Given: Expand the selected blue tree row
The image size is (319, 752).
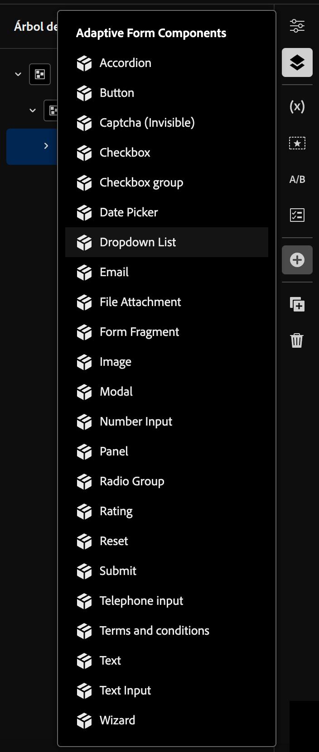Looking at the screenshot, I should (46, 146).
